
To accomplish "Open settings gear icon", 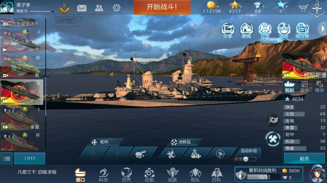I will tap(117, 8).
